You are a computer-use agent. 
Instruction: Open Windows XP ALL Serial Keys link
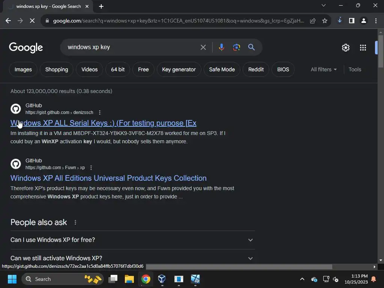click(x=103, y=123)
